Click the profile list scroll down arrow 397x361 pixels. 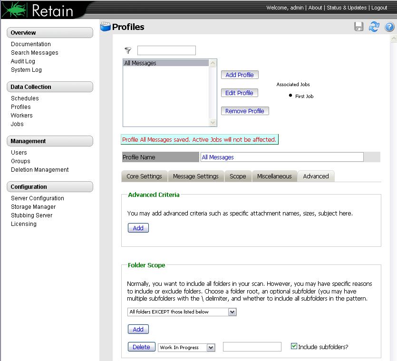213,123
